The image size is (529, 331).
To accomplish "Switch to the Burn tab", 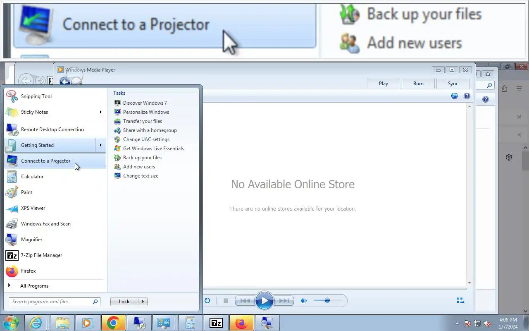I will point(418,83).
